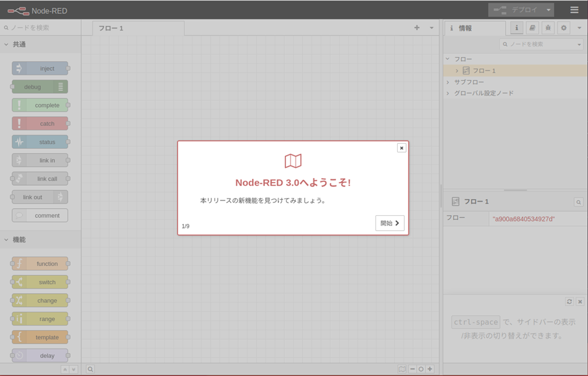Expand the サブフロー tree section
Viewport: 588px width, 376px height.
(x=448, y=82)
